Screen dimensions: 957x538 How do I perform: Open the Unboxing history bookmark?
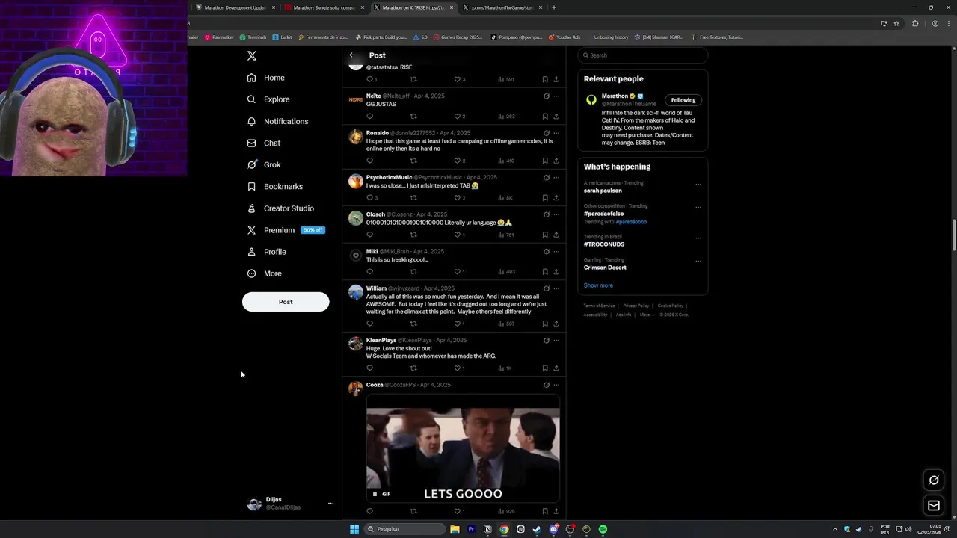(x=611, y=37)
